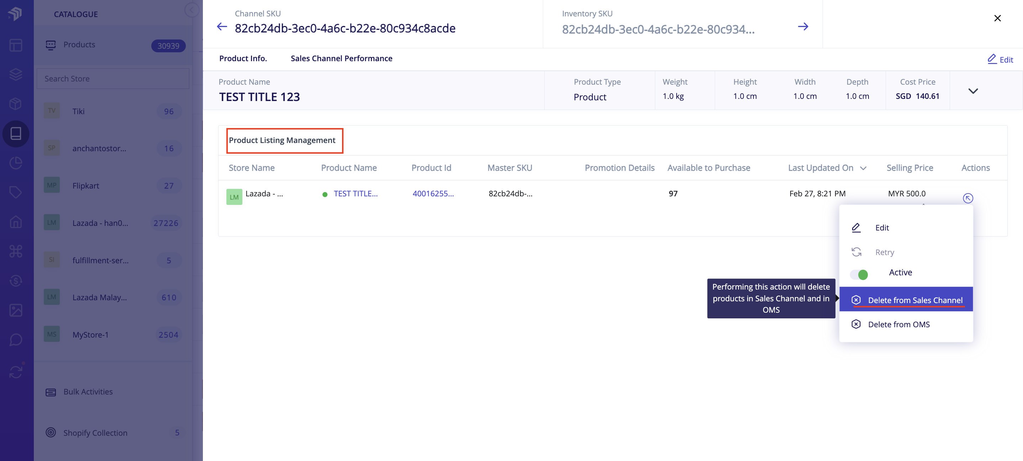Select the highlighted catalogue book icon
This screenshot has width=1023, height=461.
tap(16, 133)
